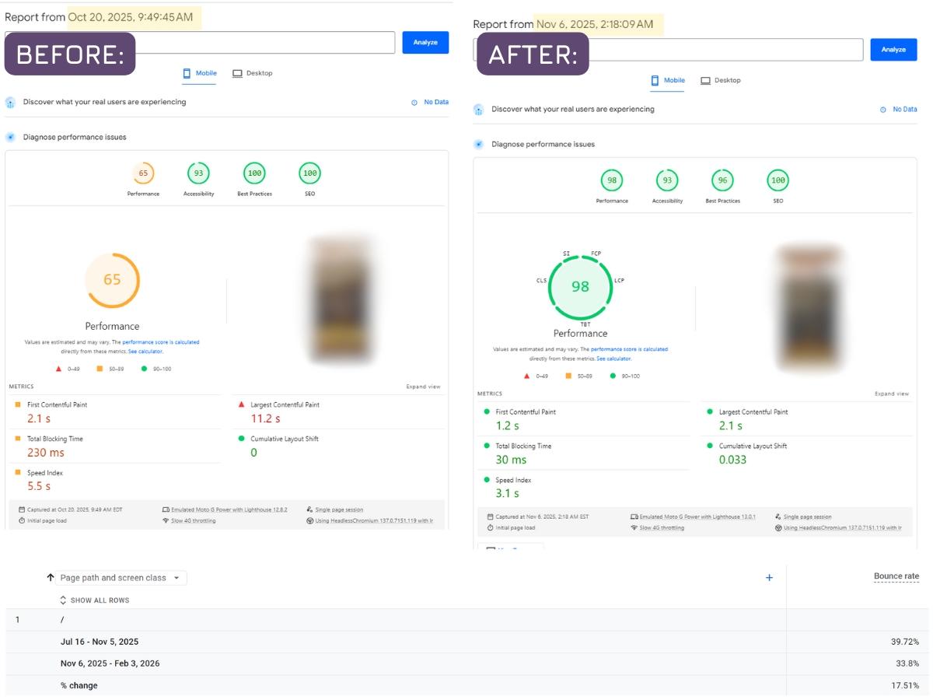Switch to Desktop tab in the before report
This screenshot has height=700, width=933.
coord(253,73)
